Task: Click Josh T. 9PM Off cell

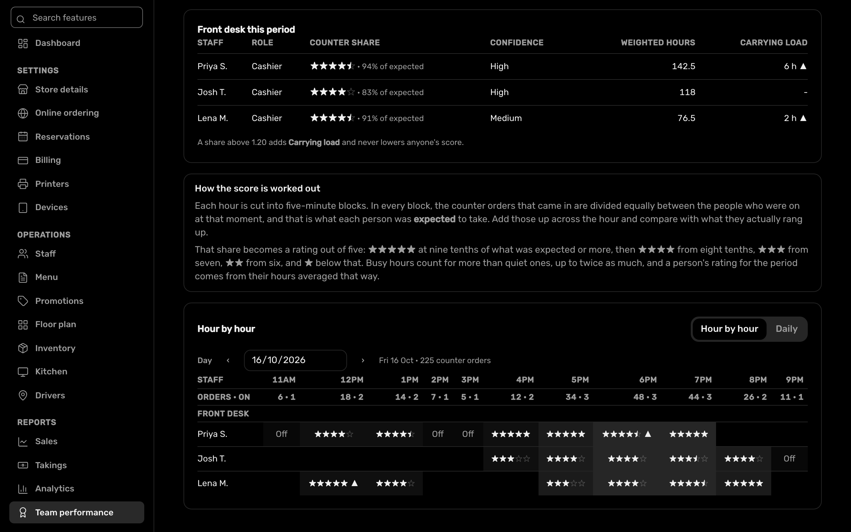Action: 789,459
